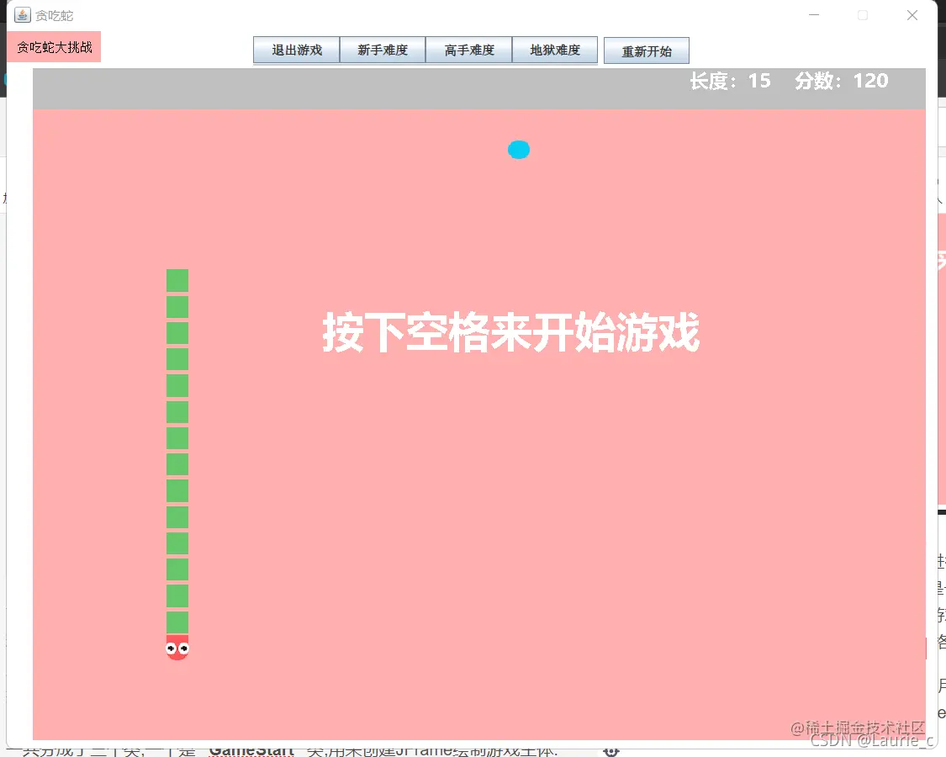Click a middle green segment of the snake
946x757 pixels.
(x=177, y=463)
